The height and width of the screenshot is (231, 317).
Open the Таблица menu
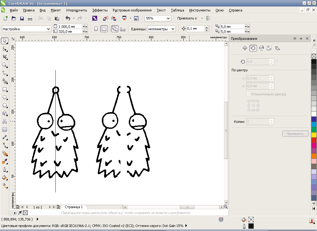point(177,10)
